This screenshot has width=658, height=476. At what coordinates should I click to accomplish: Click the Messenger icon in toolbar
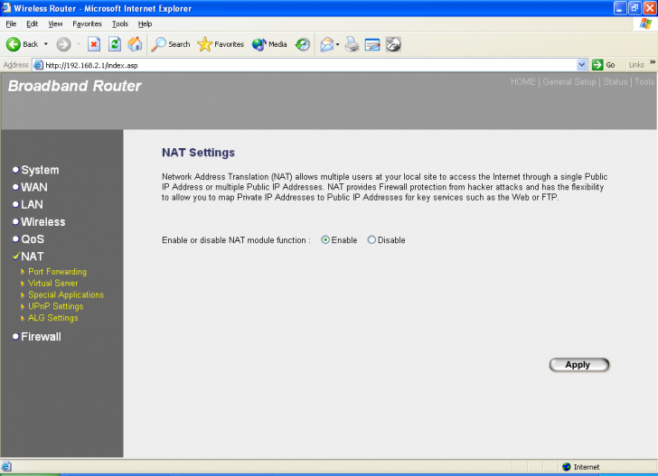pos(393,44)
